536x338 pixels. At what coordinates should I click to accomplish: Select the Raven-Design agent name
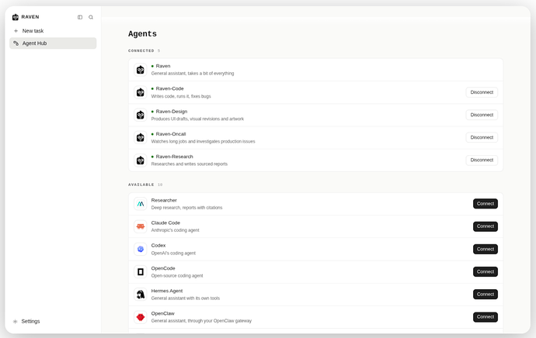tap(172, 112)
